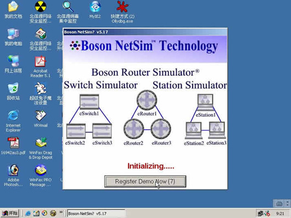The height and width of the screenshot is (218, 291).
Task: Click the Switch Simulator heading
Action: click(x=100, y=85)
